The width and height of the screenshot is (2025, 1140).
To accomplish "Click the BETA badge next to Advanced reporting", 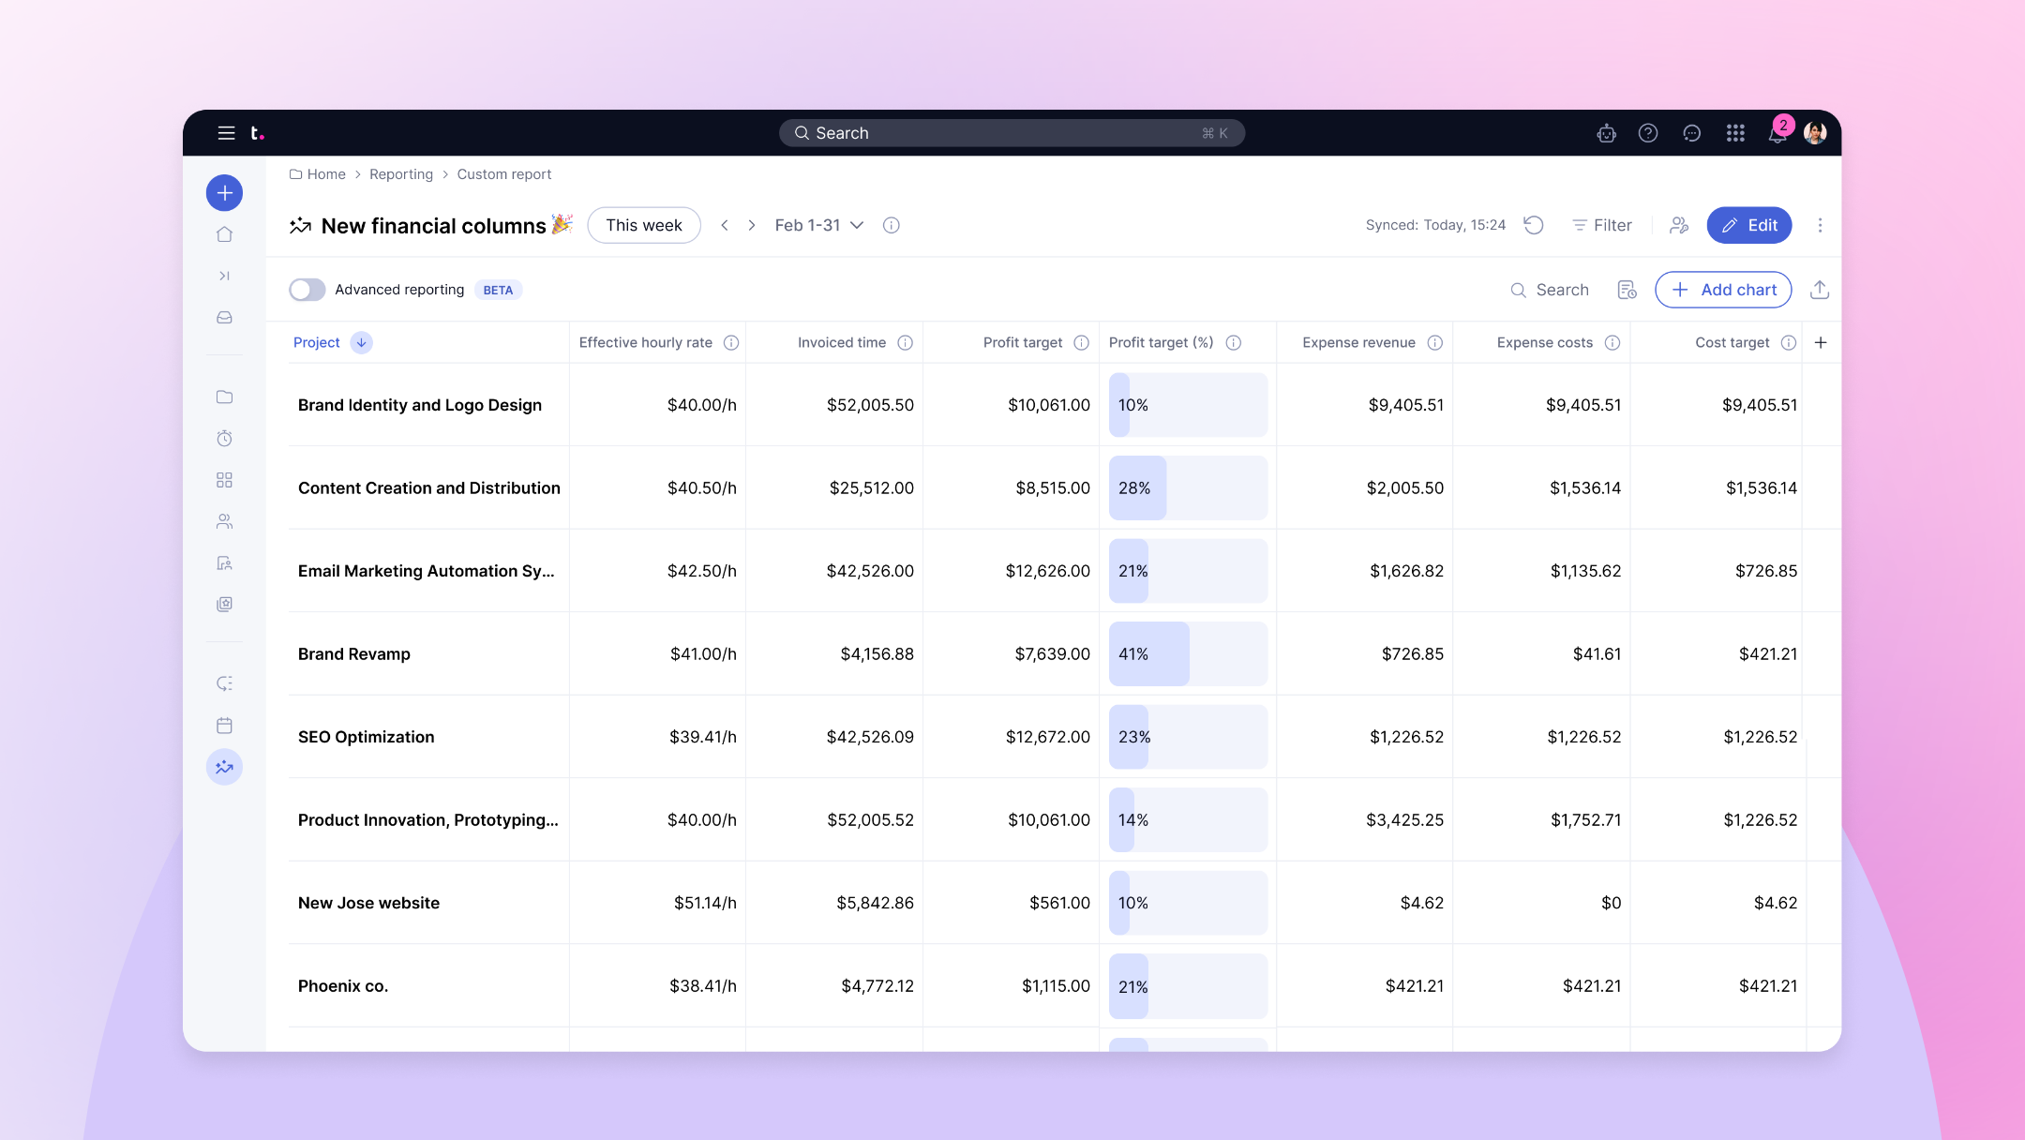I will click(498, 291).
